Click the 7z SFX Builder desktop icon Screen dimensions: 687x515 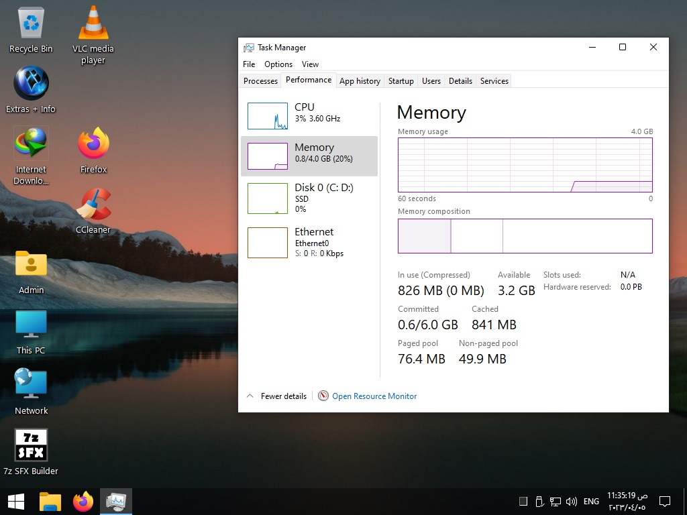pos(31,452)
